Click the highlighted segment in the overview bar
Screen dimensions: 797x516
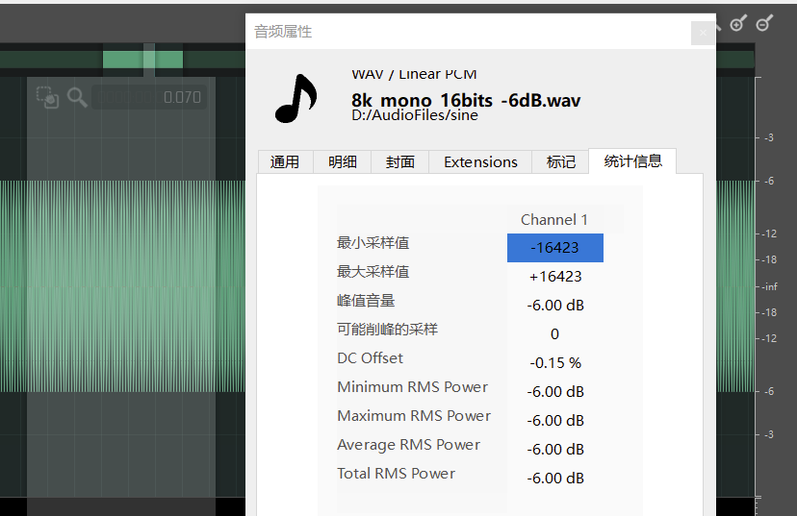[142, 60]
